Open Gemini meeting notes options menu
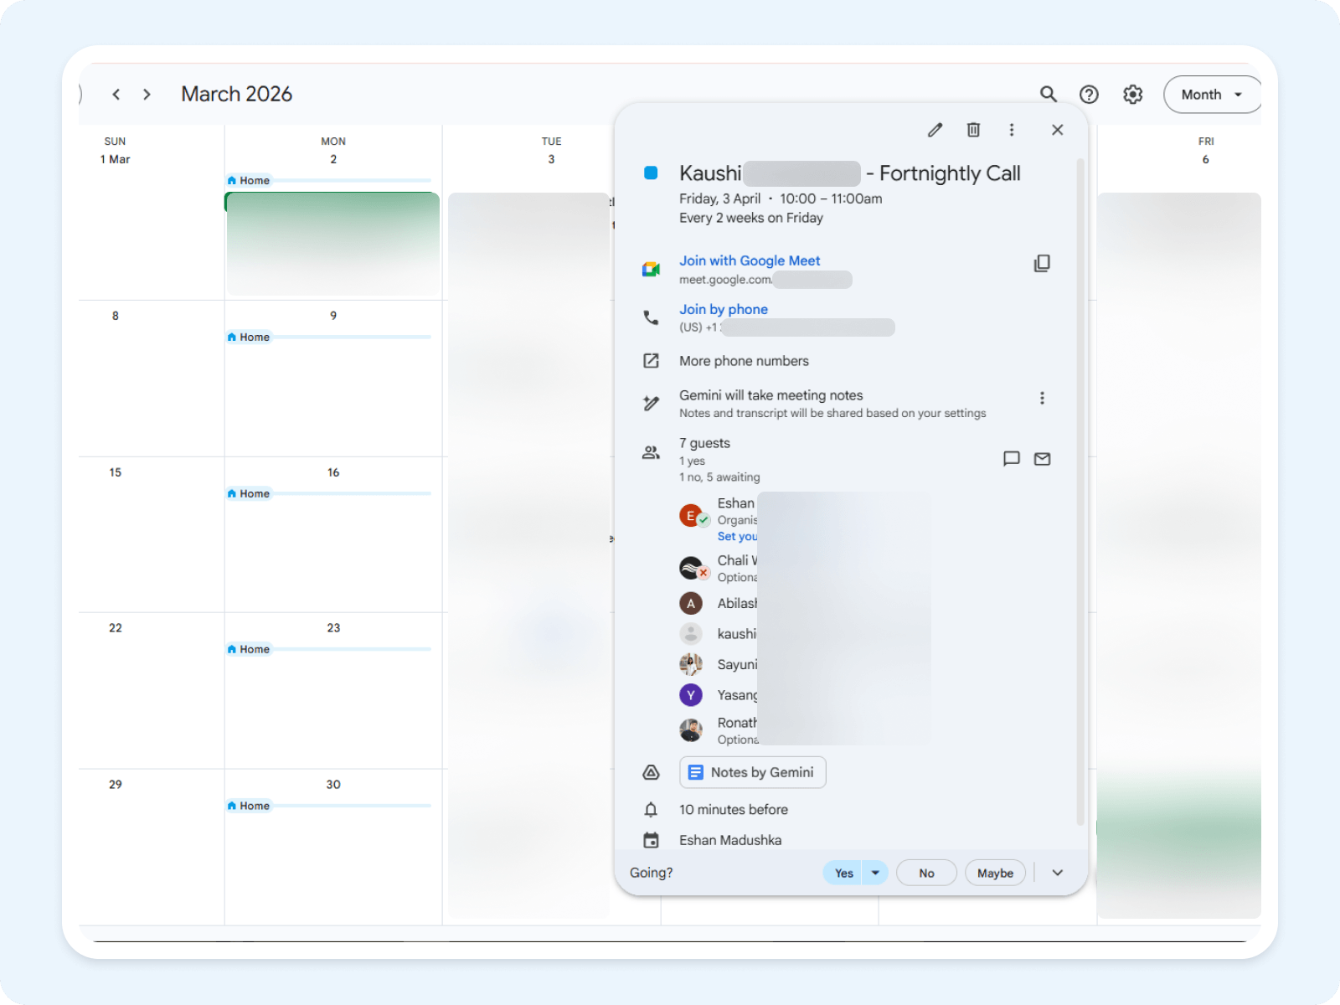 pyautogui.click(x=1042, y=398)
